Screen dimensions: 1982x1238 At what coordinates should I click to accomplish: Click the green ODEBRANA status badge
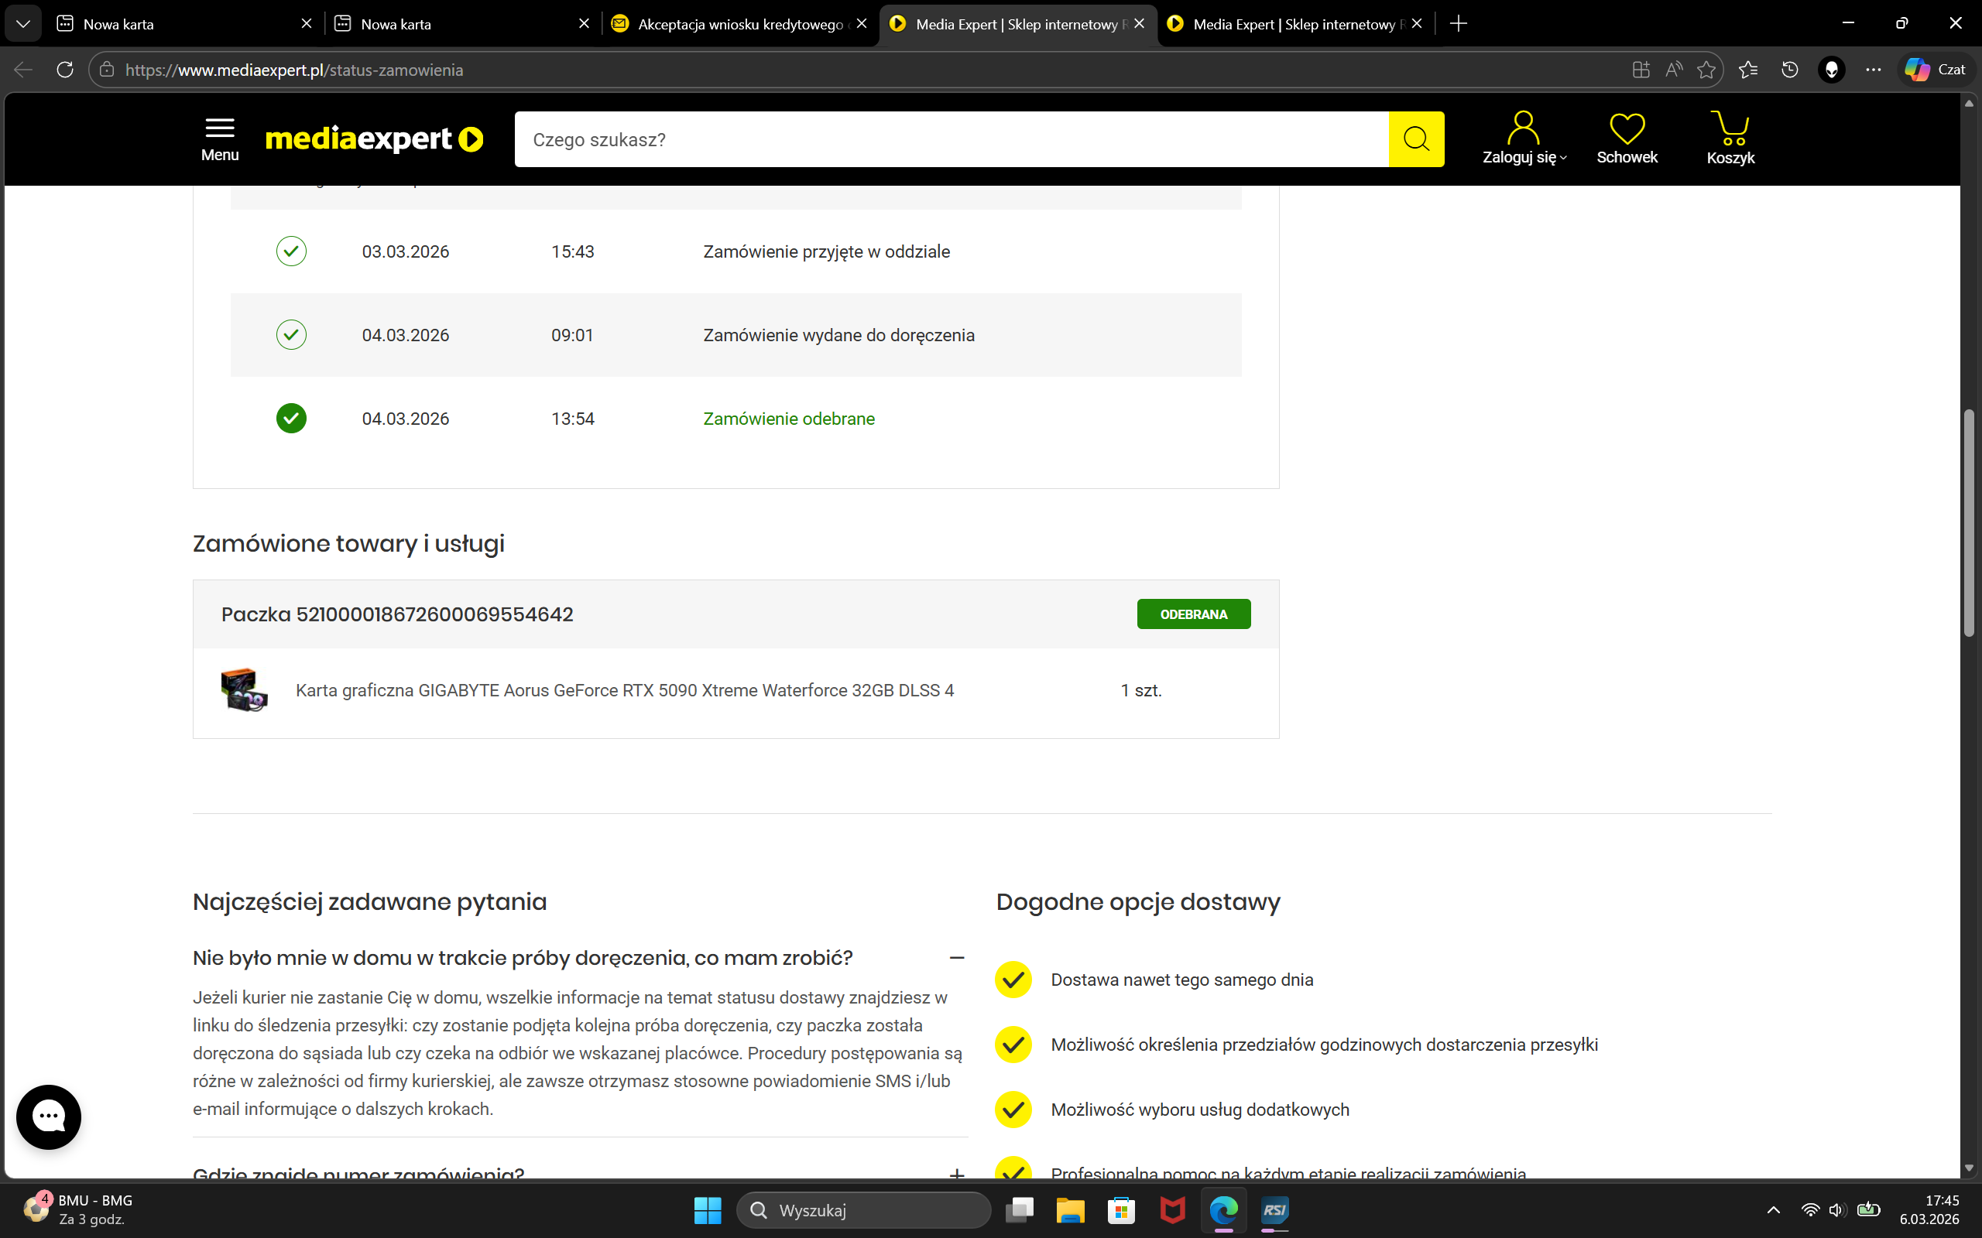pyautogui.click(x=1192, y=614)
